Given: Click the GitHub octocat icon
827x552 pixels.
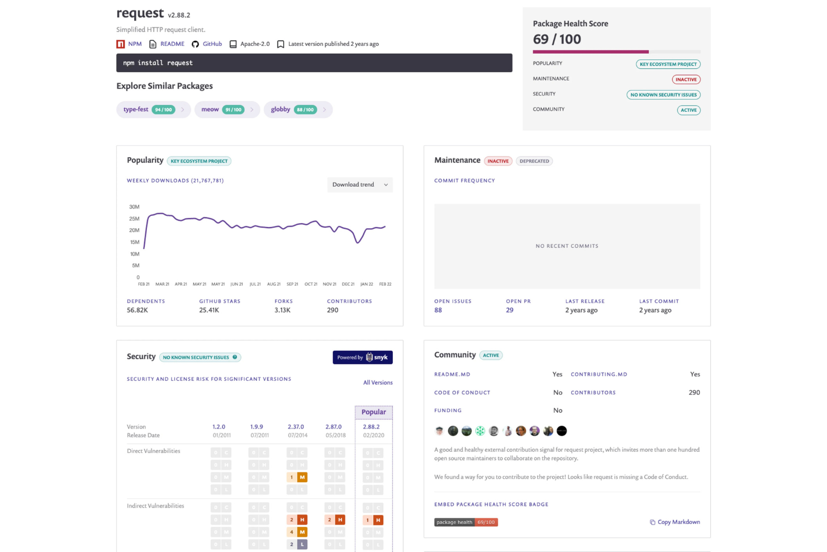Looking at the screenshot, I should click(x=195, y=44).
